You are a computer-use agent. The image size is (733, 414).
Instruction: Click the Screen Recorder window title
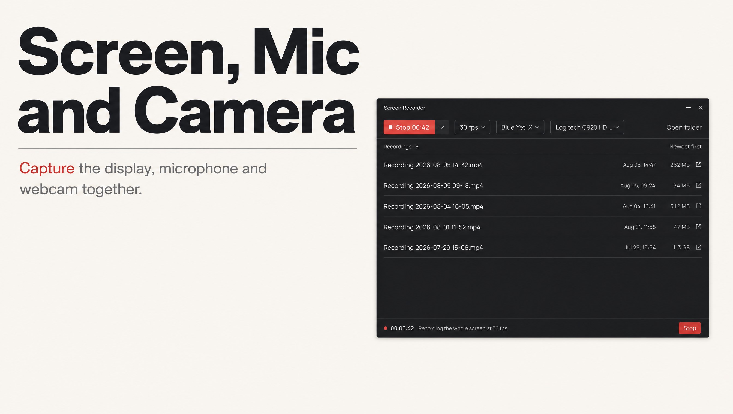(x=404, y=108)
